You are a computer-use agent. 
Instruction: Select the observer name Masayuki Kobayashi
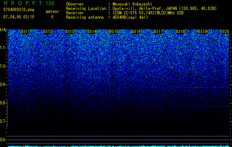point(132,4)
